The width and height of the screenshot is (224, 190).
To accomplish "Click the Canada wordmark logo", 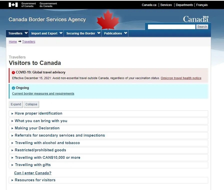I will [x=195, y=19].
